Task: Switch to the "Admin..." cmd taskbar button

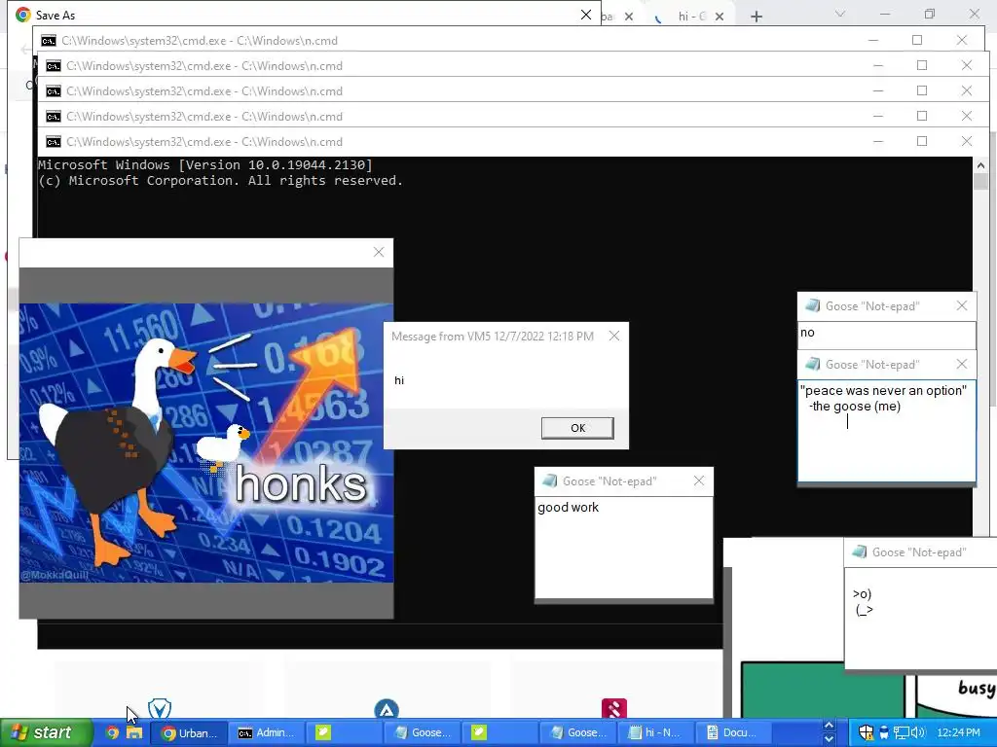Action: [266, 733]
